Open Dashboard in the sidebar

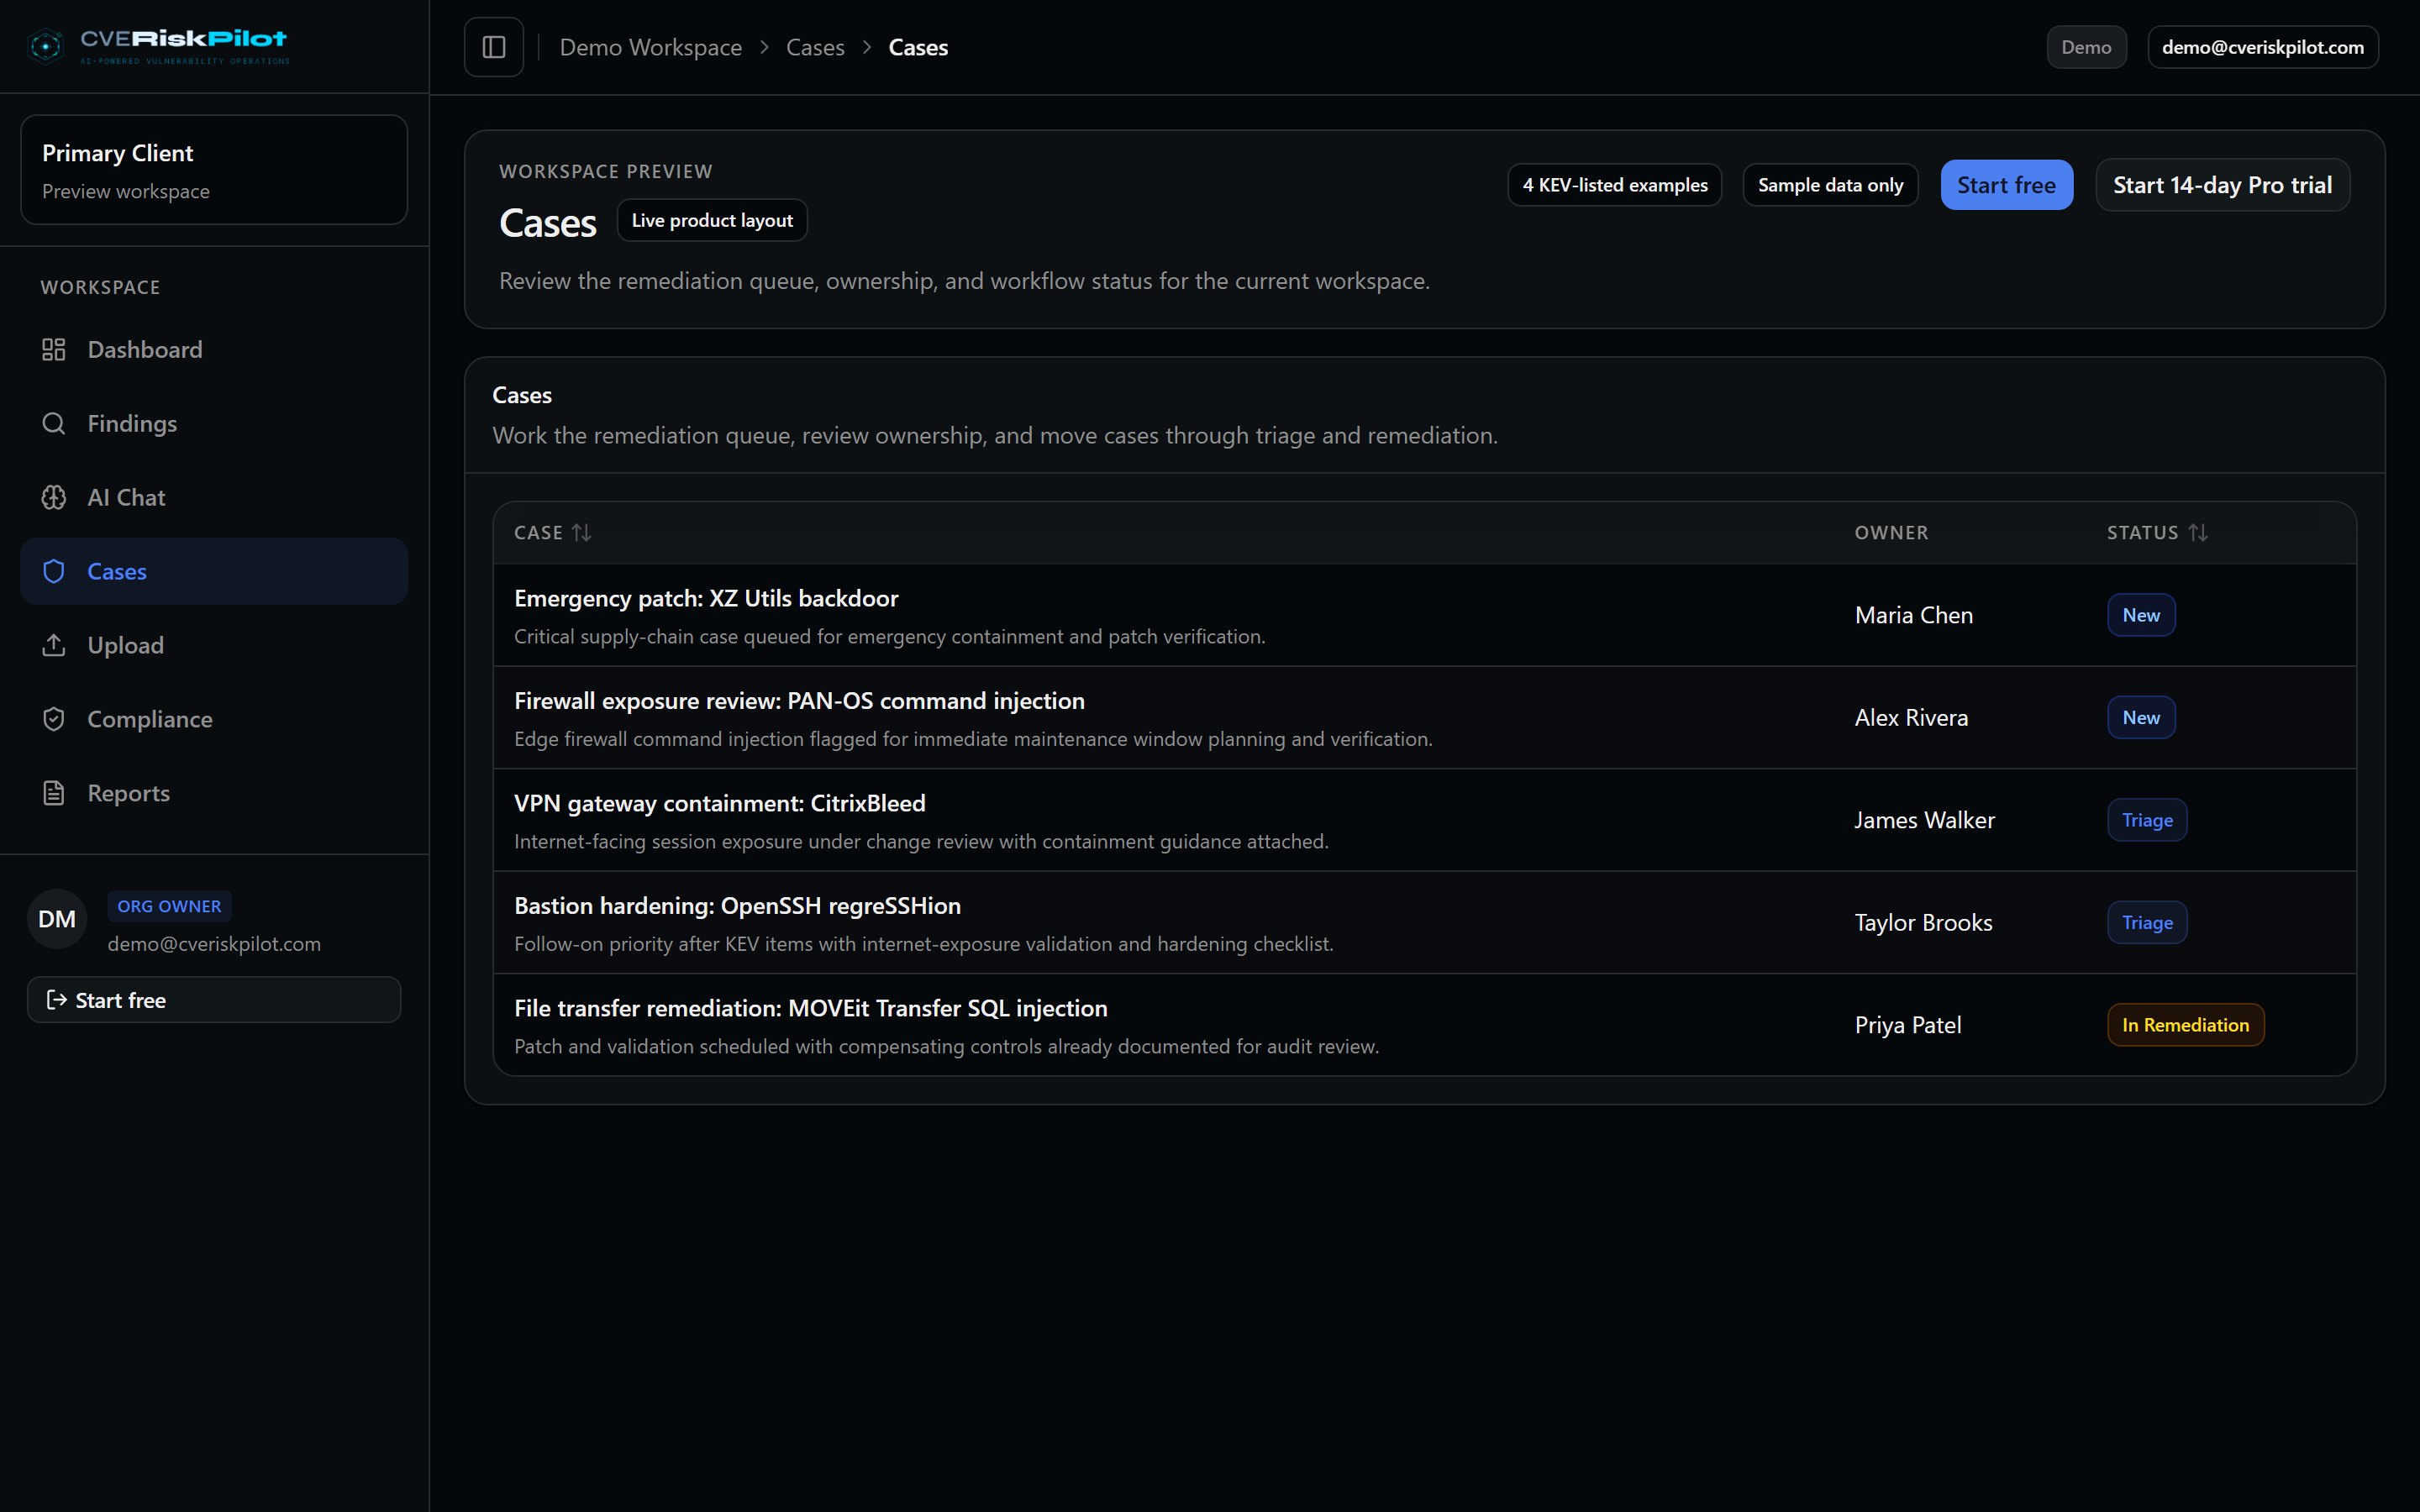click(214, 349)
